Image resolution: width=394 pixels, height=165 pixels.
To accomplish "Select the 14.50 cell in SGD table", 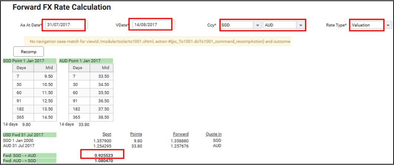I will [45, 118].
